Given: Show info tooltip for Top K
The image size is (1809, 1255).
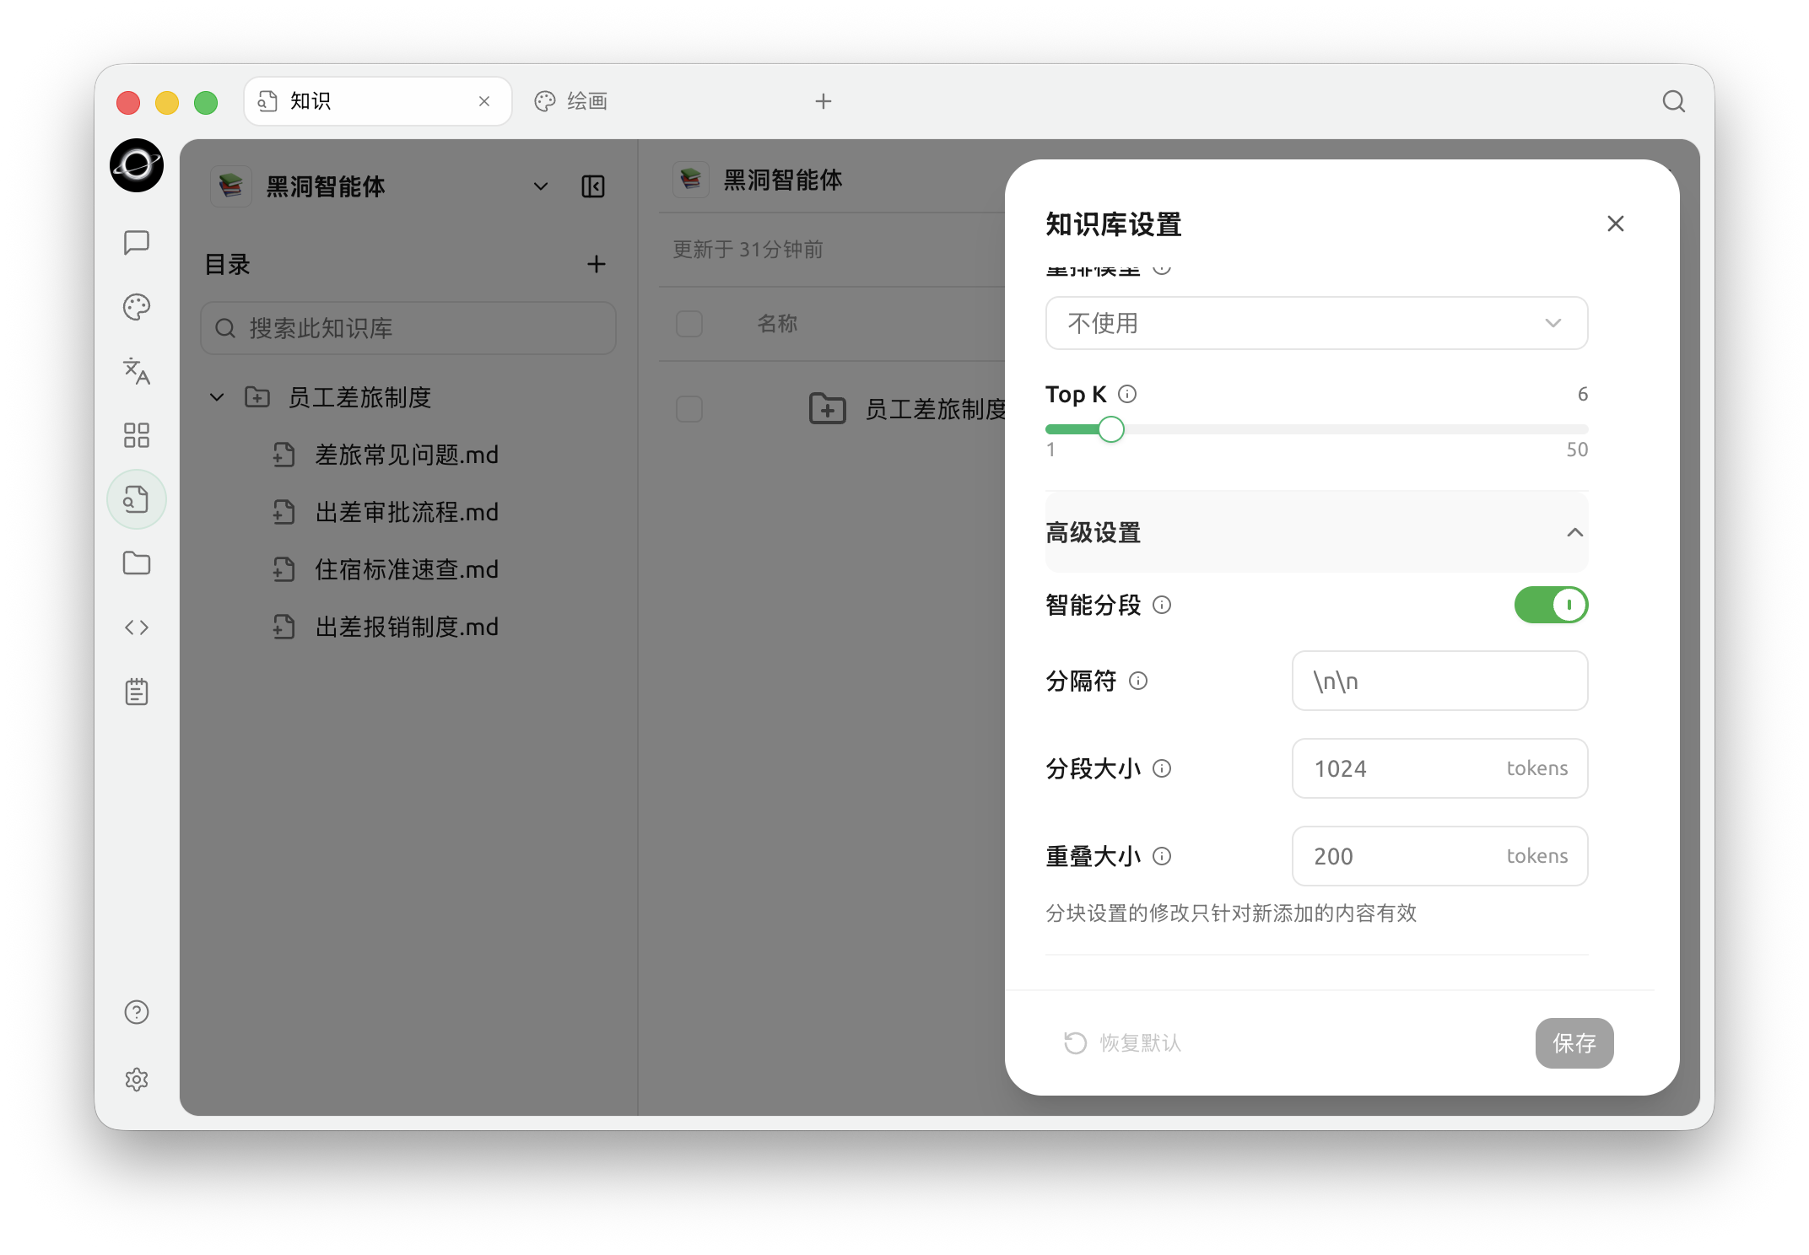Looking at the screenshot, I should [1127, 394].
